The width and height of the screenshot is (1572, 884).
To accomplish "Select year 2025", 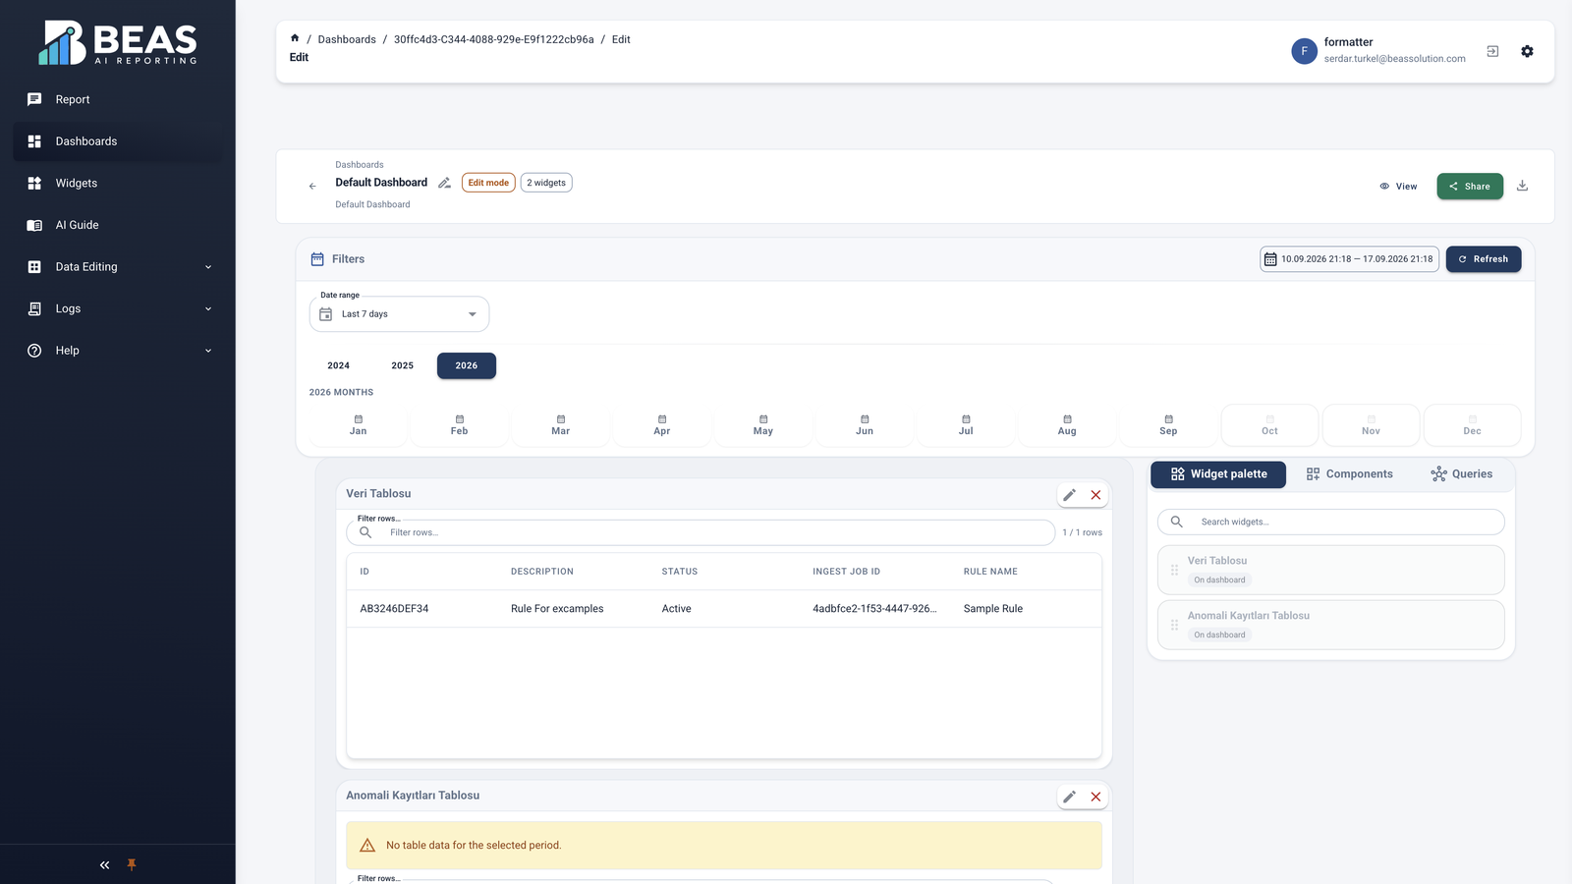I will point(403,365).
